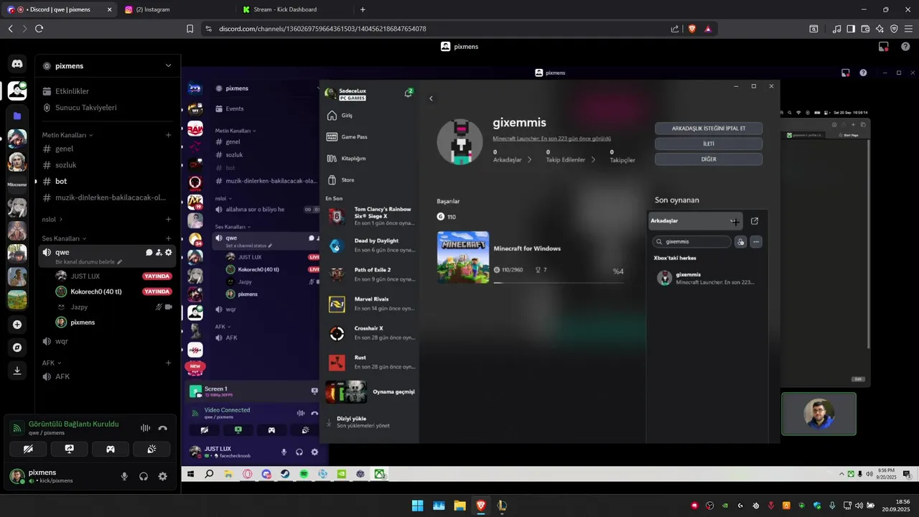Bookmark this page icon in address bar

(x=190, y=29)
